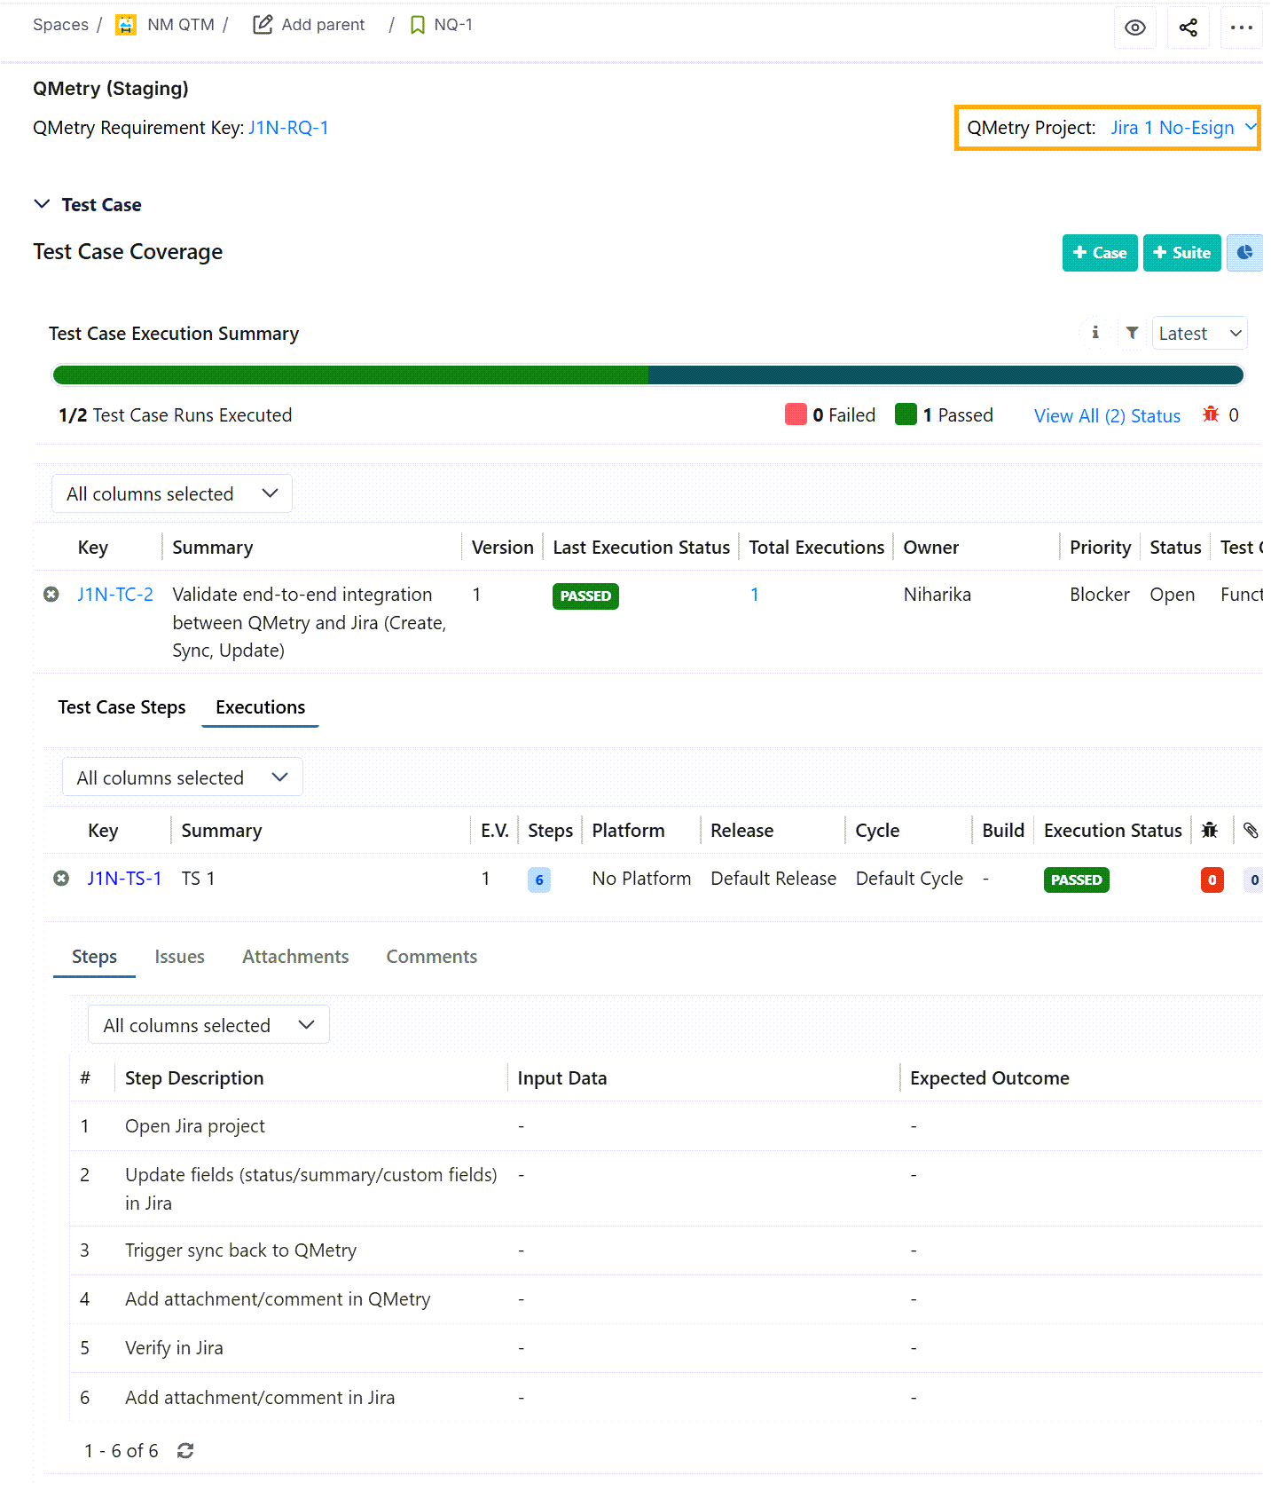This screenshot has height=1491, width=1271.
Task: Switch to the Issues tab
Action: click(x=179, y=957)
